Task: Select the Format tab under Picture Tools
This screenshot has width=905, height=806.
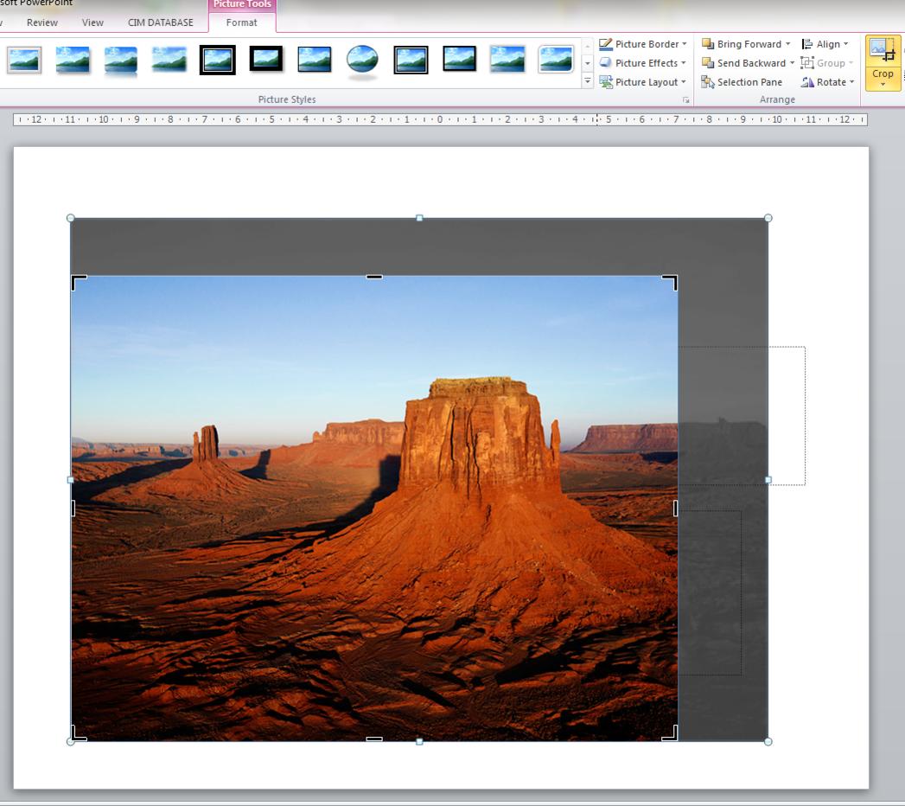Action: point(241,22)
